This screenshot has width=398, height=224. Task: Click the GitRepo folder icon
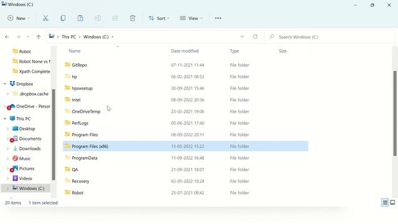(x=67, y=65)
